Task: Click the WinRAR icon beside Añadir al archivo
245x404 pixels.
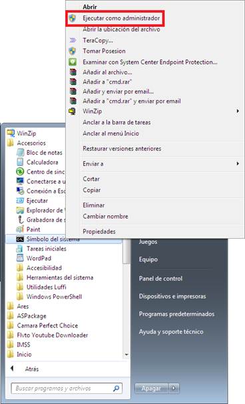Action: [73, 72]
